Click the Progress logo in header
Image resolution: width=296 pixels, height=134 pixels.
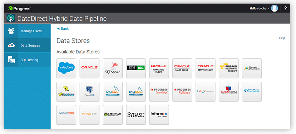pyautogui.click(x=19, y=9)
